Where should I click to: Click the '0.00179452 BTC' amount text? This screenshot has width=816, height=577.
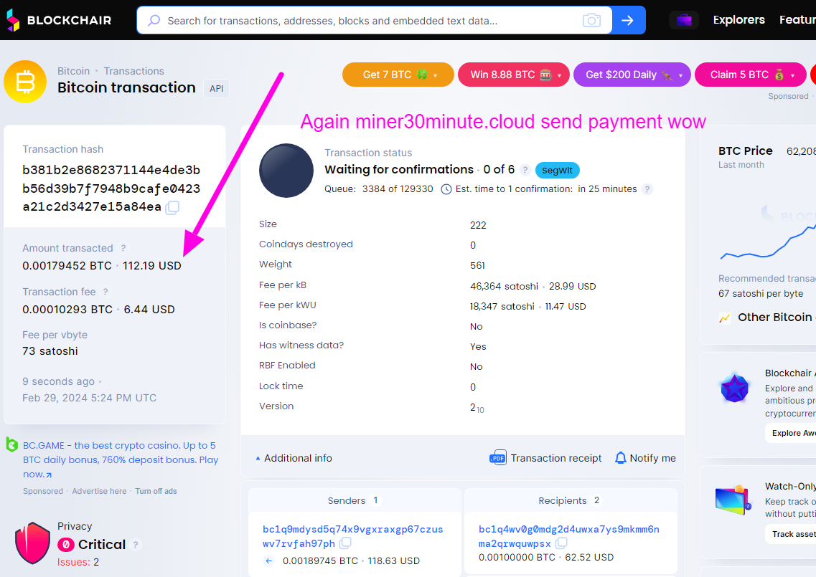[x=67, y=266]
